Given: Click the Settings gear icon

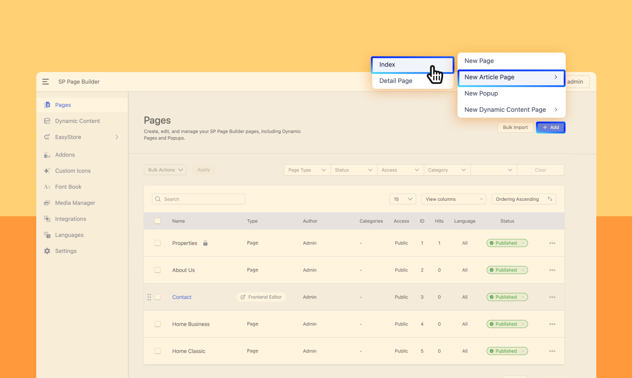Looking at the screenshot, I should pyautogui.click(x=47, y=251).
